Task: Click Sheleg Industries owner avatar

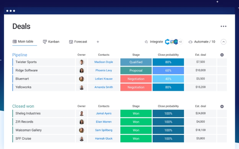Action: click(x=82, y=114)
